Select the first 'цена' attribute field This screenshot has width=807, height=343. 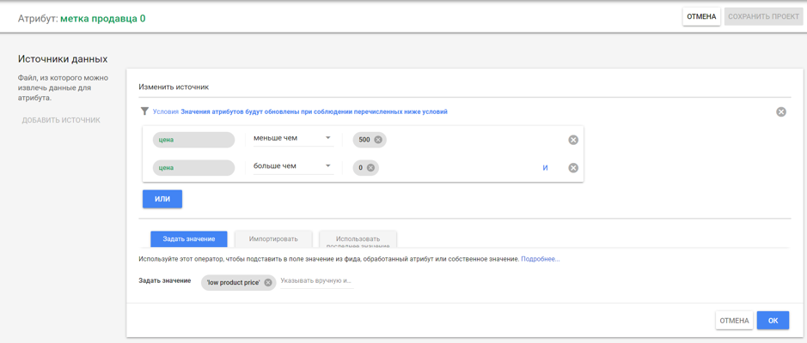tap(193, 140)
